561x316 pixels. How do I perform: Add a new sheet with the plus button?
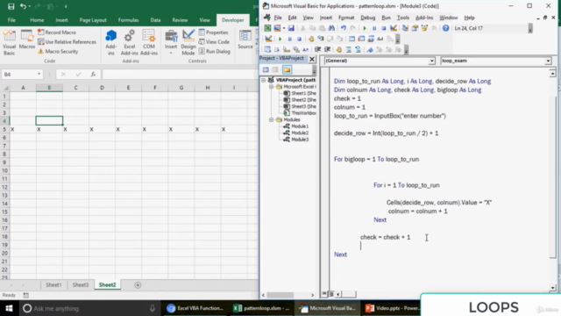[138, 284]
